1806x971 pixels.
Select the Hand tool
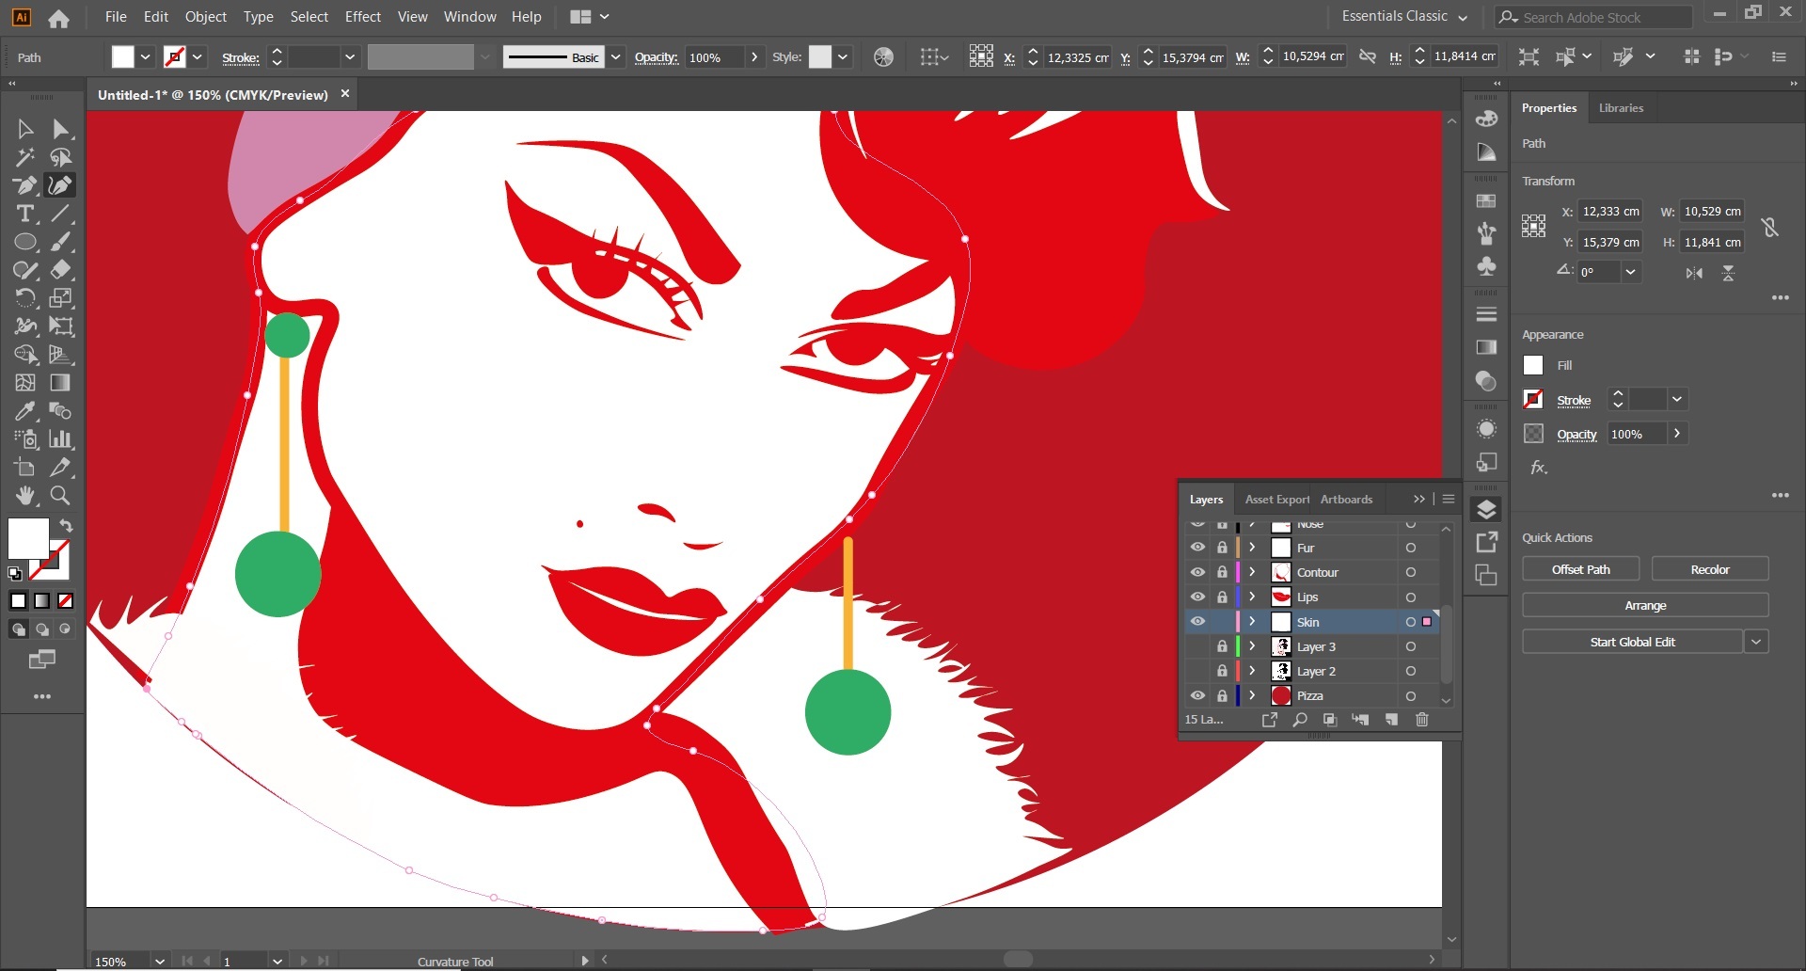(x=25, y=496)
